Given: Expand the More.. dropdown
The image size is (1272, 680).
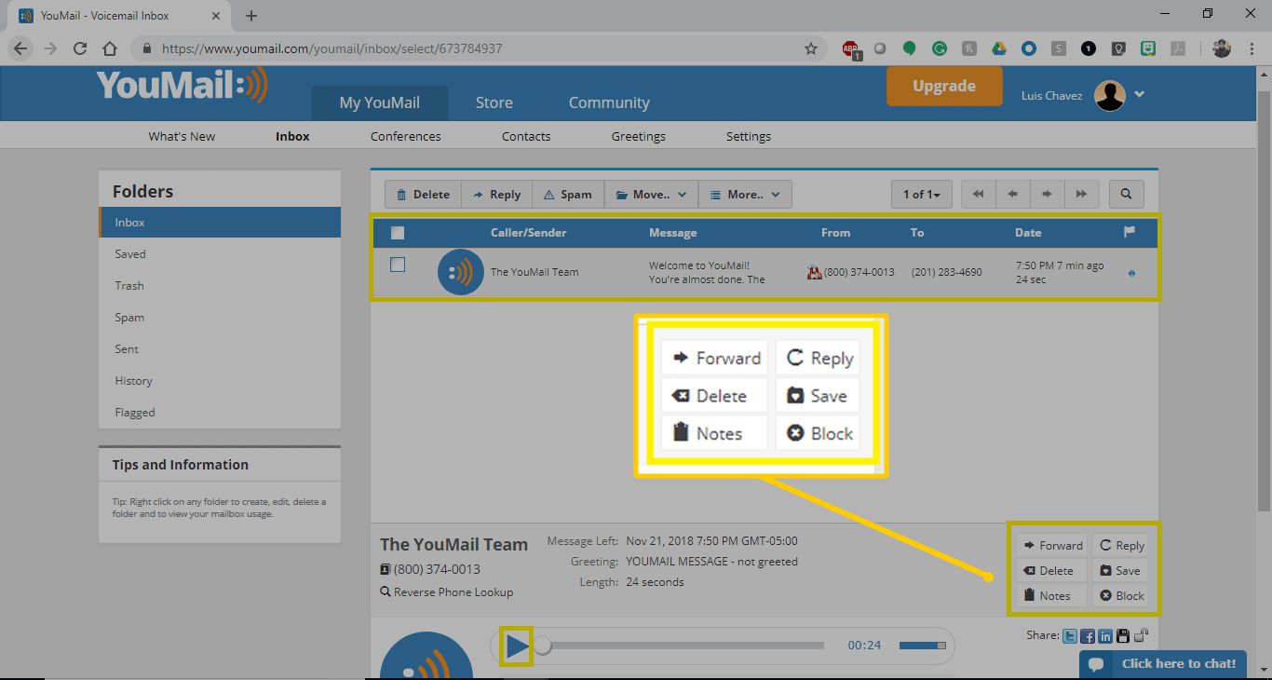Looking at the screenshot, I should (x=745, y=194).
